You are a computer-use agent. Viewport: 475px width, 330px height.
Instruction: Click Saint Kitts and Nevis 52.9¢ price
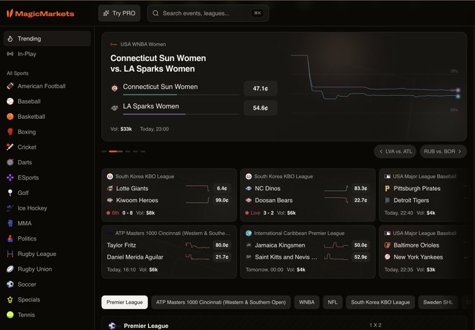[x=360, y=257]
